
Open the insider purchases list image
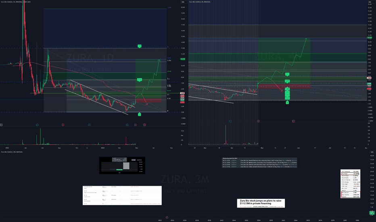(x=259, y=163)
